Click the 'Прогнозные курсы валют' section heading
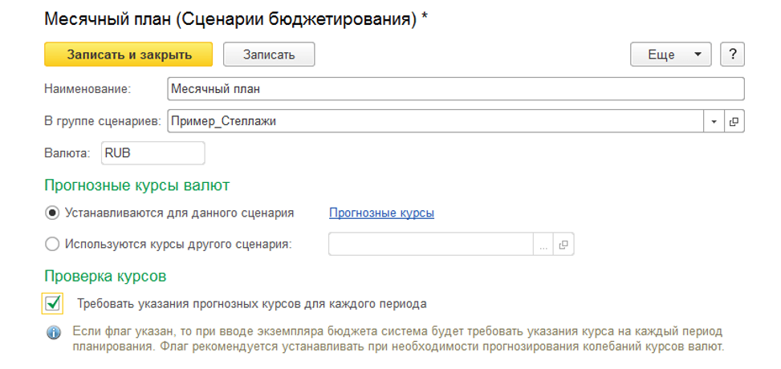Viewport: 781px width, 369px height. pos(136,185)
